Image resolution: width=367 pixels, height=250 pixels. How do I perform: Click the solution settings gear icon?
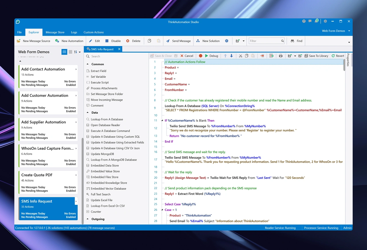(x=227, y=41)
